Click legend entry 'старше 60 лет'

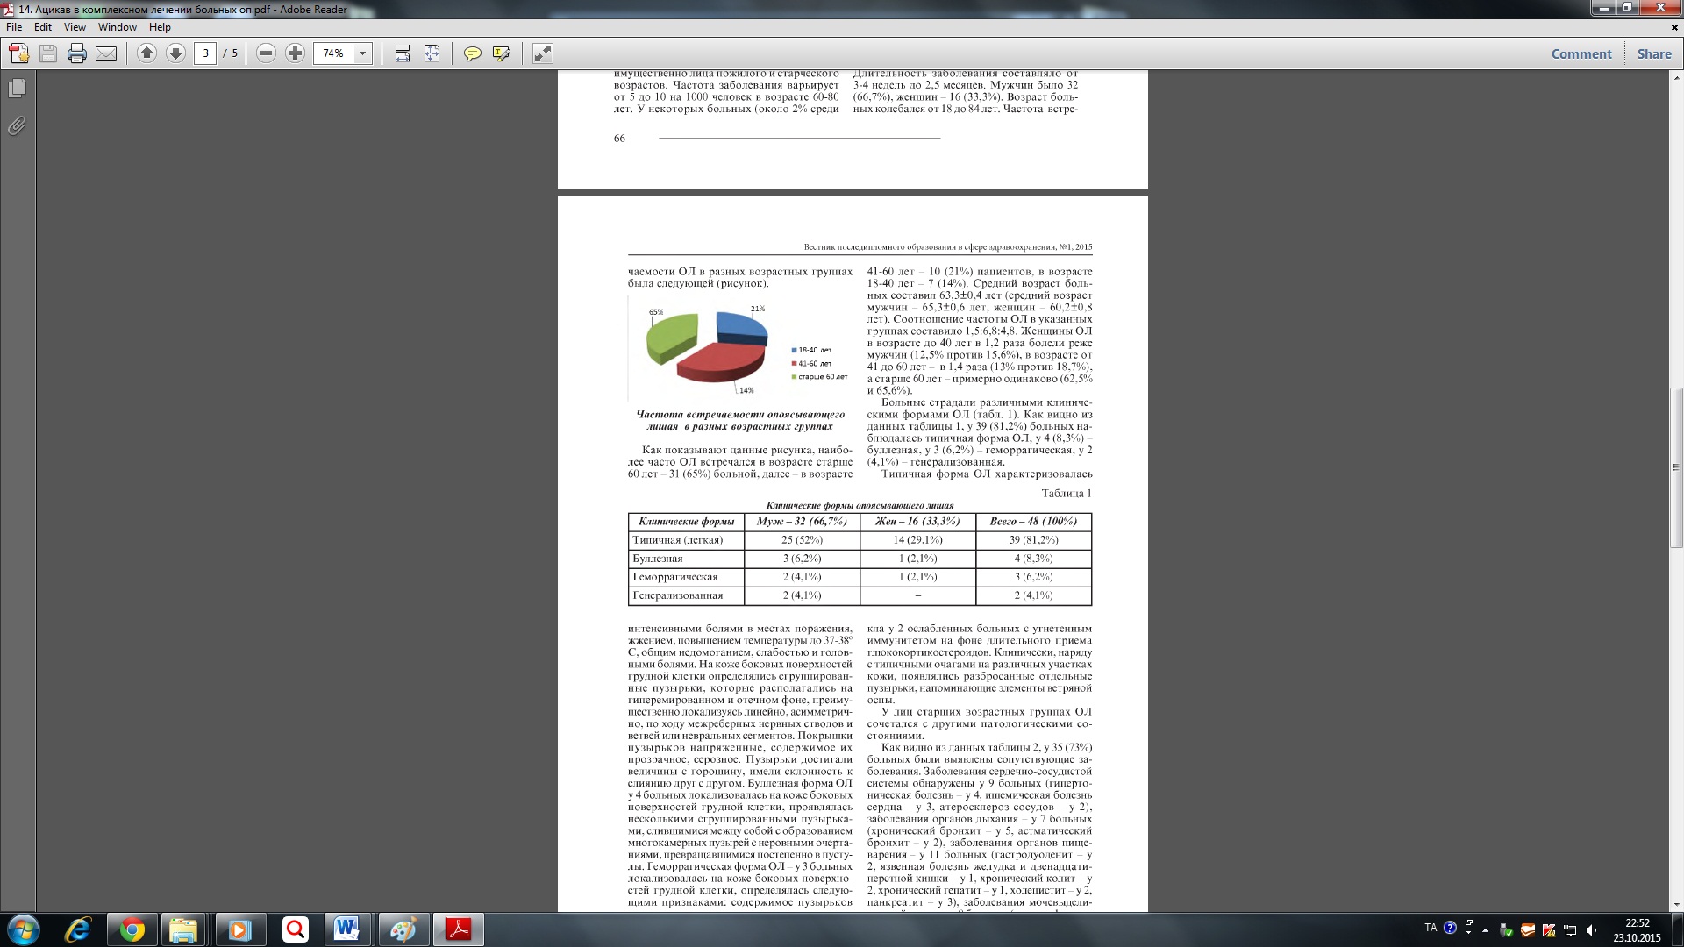(x=819, y=377)
